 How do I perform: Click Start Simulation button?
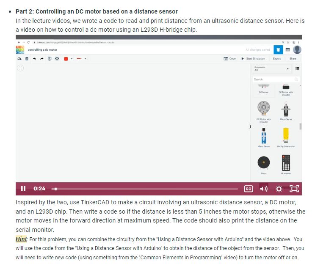[253, 59]
